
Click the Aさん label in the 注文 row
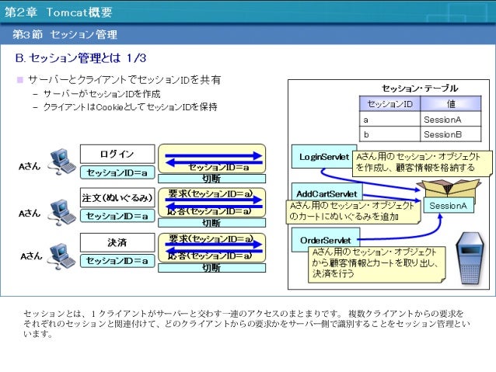click(x=30, y=214)
